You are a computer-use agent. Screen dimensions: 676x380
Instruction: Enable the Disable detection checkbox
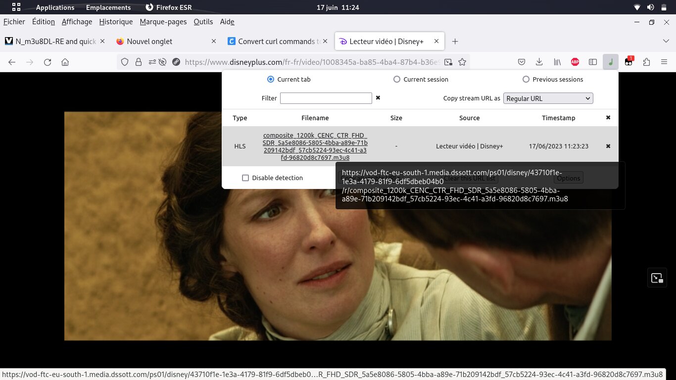(245, 178)
